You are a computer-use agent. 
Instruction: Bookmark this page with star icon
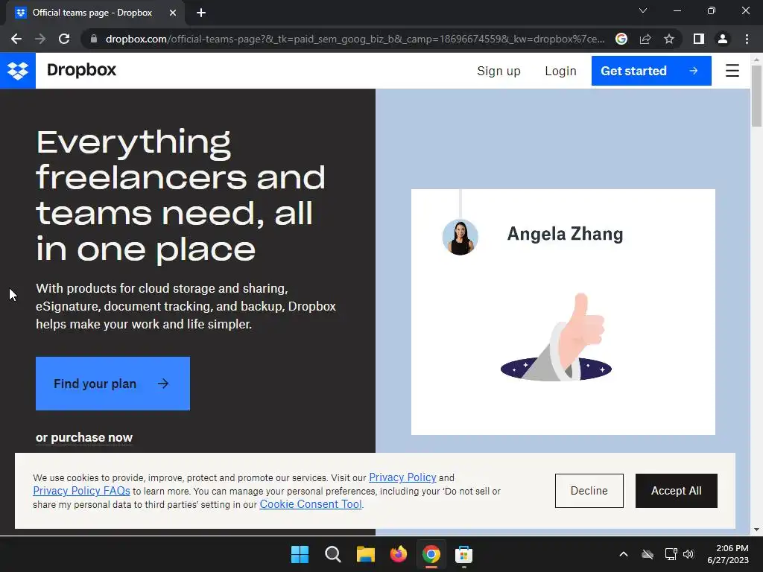coord(669,39)
